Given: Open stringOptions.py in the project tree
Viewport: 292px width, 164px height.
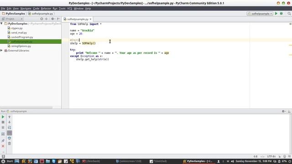Looking at the screenshot, I should (21, 46).
